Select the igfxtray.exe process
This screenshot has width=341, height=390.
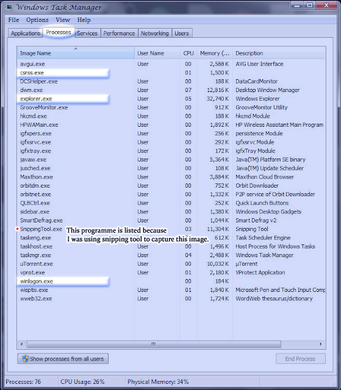click(171, 151)
